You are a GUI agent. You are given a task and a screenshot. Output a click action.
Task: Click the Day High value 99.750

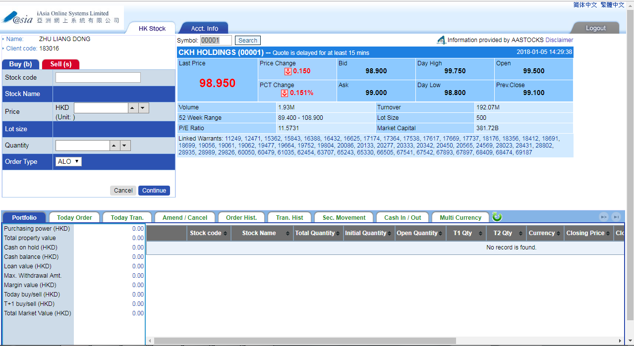pos(455,71)
